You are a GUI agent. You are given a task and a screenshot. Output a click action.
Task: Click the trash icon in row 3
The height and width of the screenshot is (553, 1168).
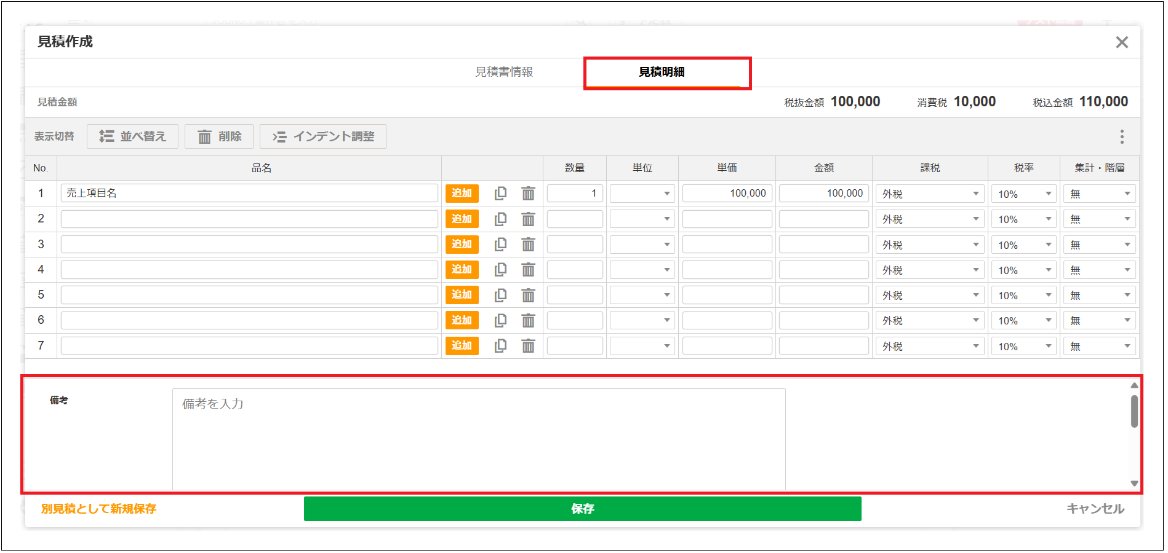pos(528,245)
